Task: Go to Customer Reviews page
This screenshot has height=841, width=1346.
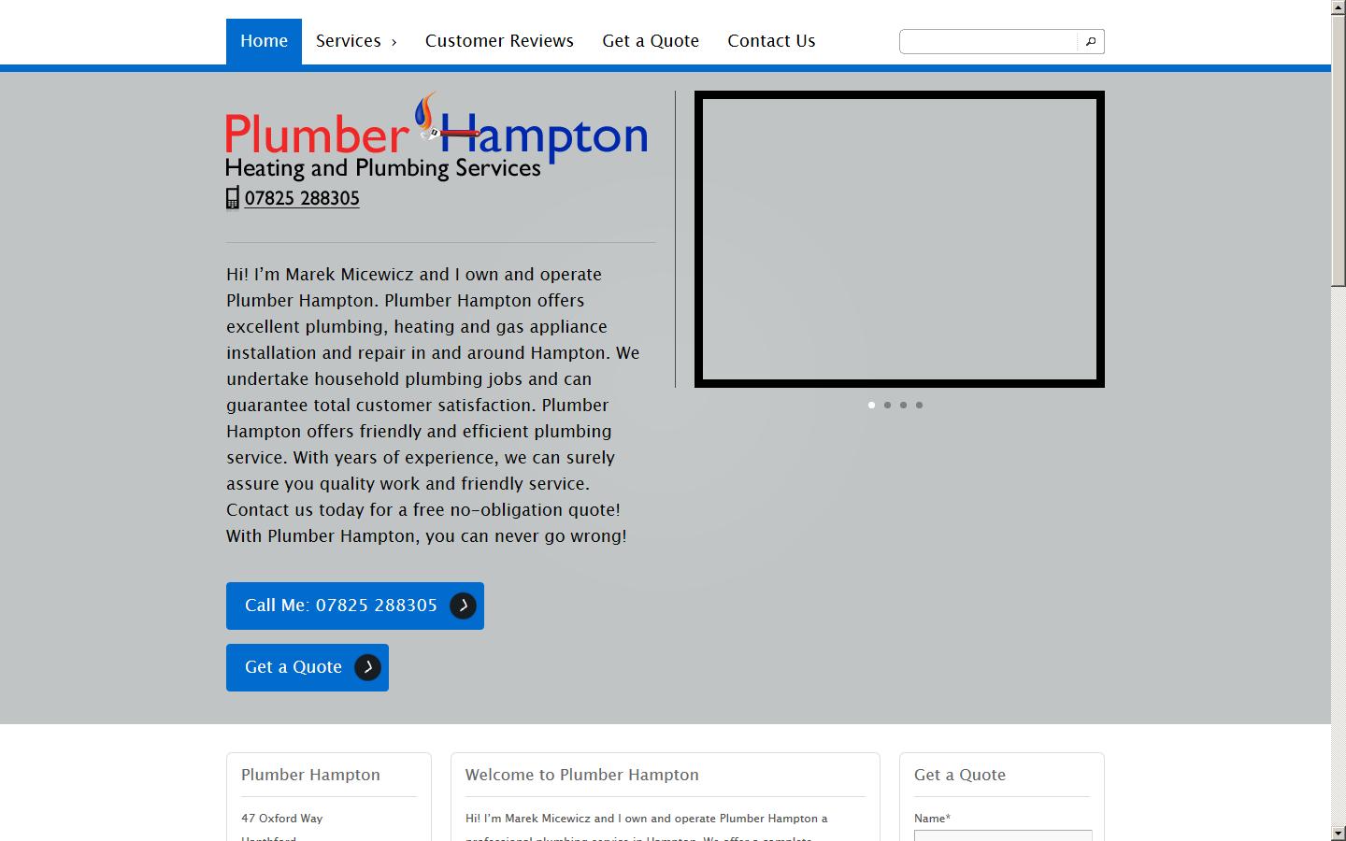Action: 499,41
